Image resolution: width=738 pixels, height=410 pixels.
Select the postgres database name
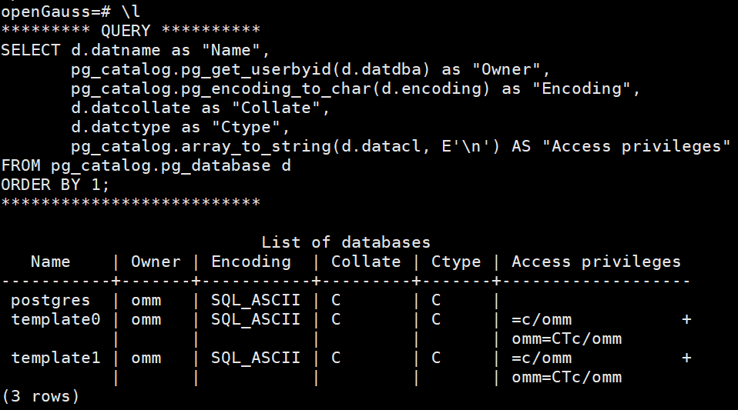coord(50,301)
